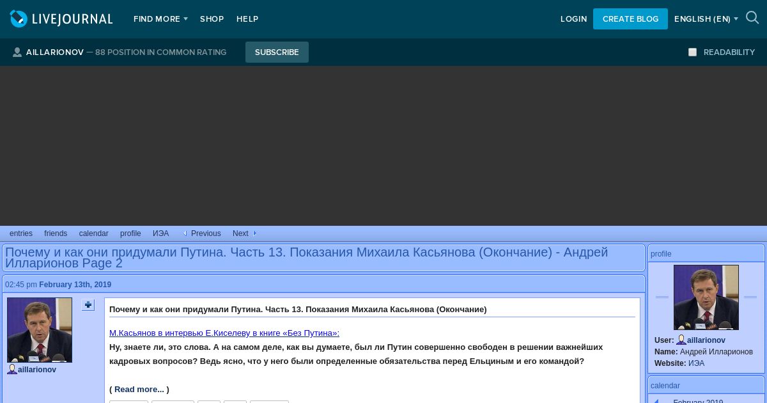Click the LiveJournal logo

[61, 19]
